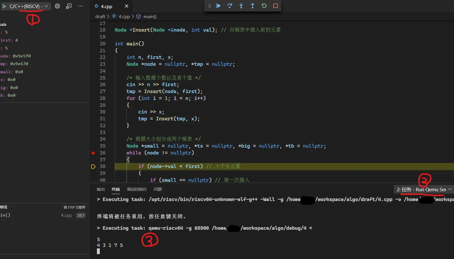This screenshot has height=259, width=454.
Task: Click the STEP 已暂停 status in call stack
Action: 75,207
